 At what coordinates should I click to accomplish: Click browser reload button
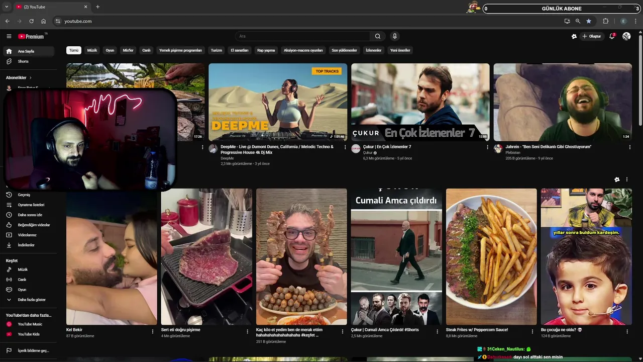(31, 21)
